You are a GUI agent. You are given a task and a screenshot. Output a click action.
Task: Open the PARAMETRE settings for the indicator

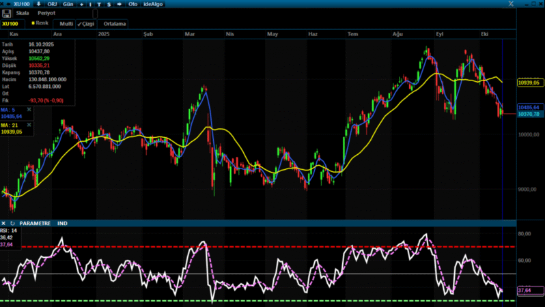coord(35,223)
